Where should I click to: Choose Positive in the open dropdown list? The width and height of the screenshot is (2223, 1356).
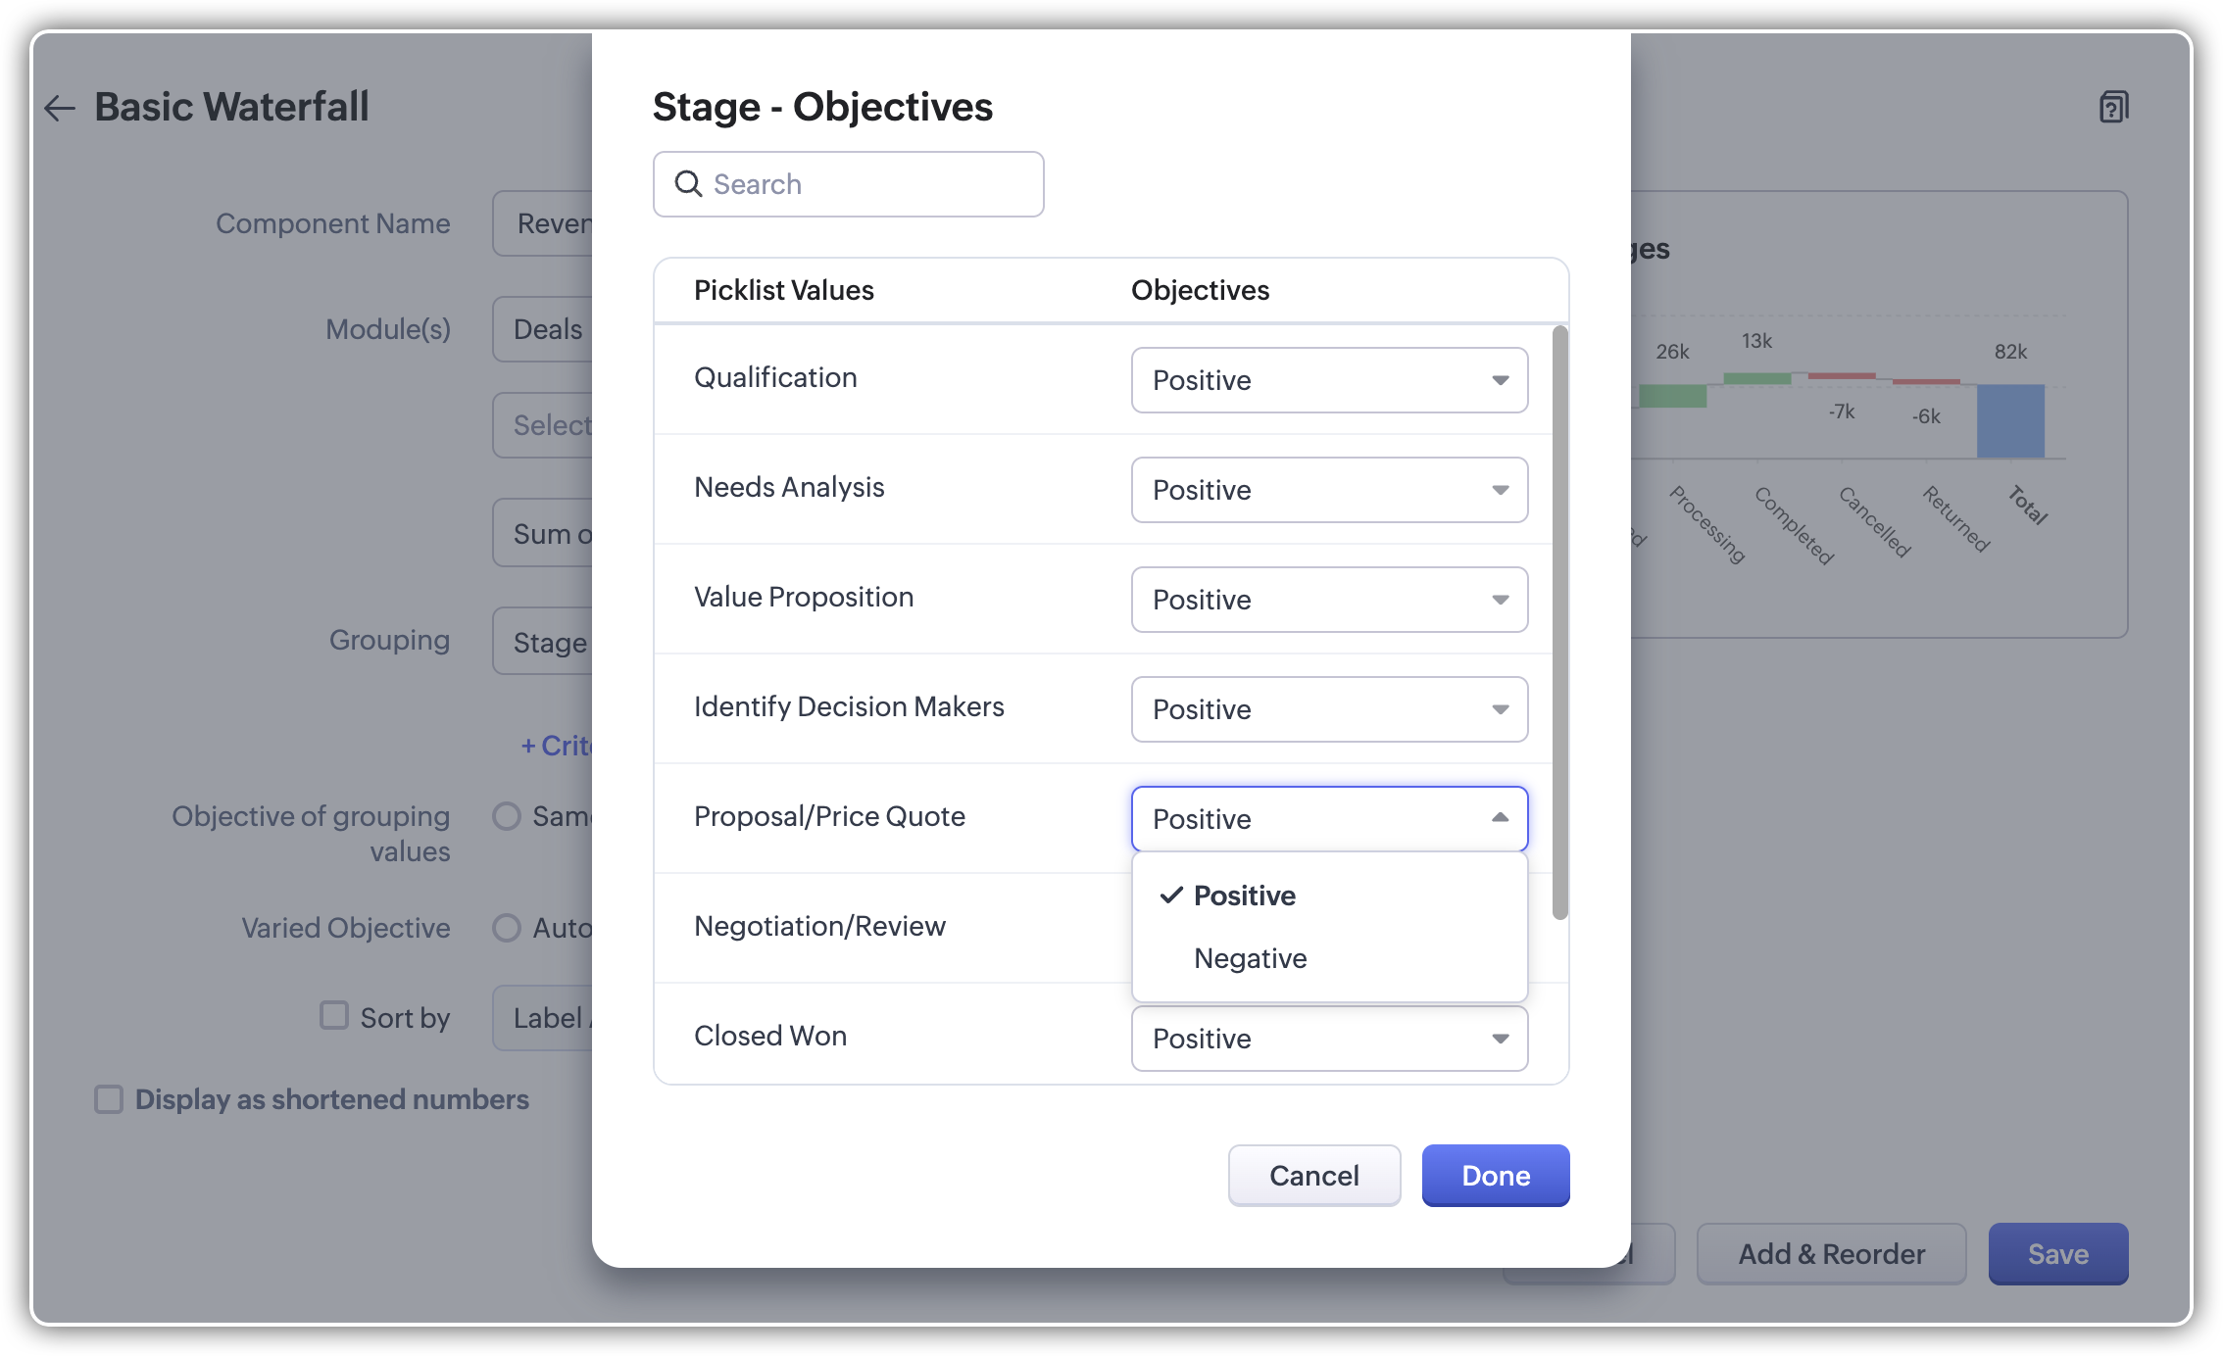(1245, 896)
